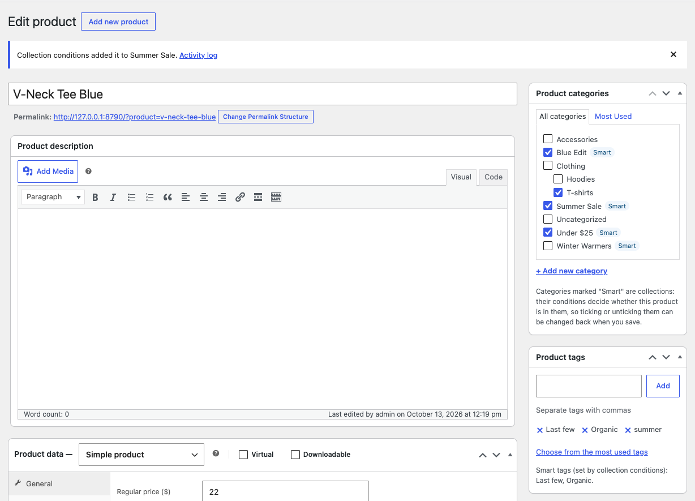Image resolution: width=695 pixels, height=501 pixels.
Task: Apply blockquote formatting
Action: coord(168,197)
